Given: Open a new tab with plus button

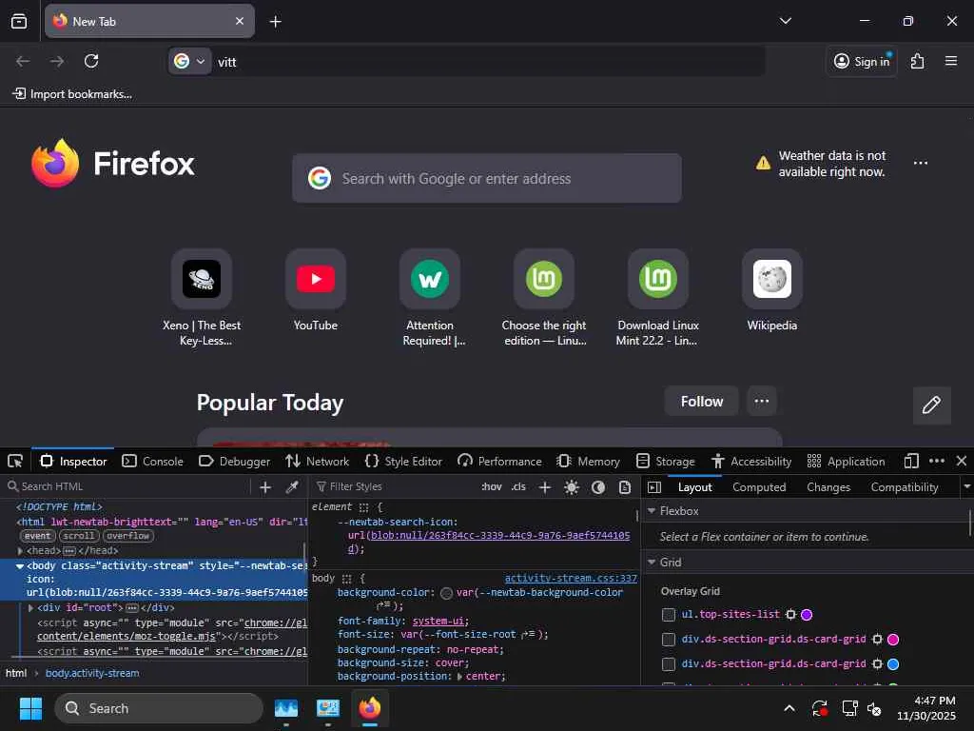Looking at the screenshot, I should pyautogui.click(x=275, y=22).
